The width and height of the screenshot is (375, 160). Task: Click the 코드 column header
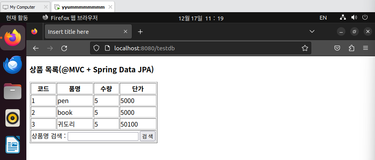click(x=43, y=89)
